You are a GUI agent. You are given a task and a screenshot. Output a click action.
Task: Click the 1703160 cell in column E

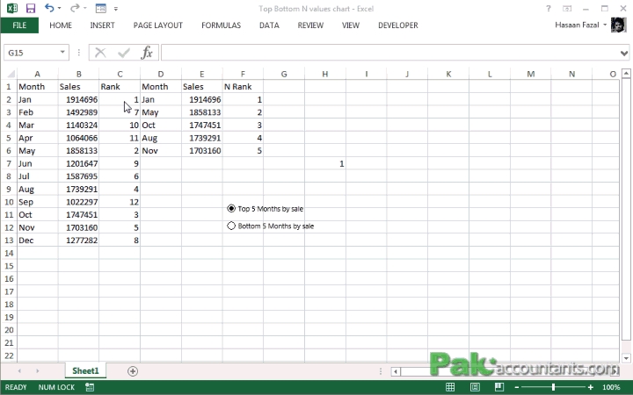(202, 151)
